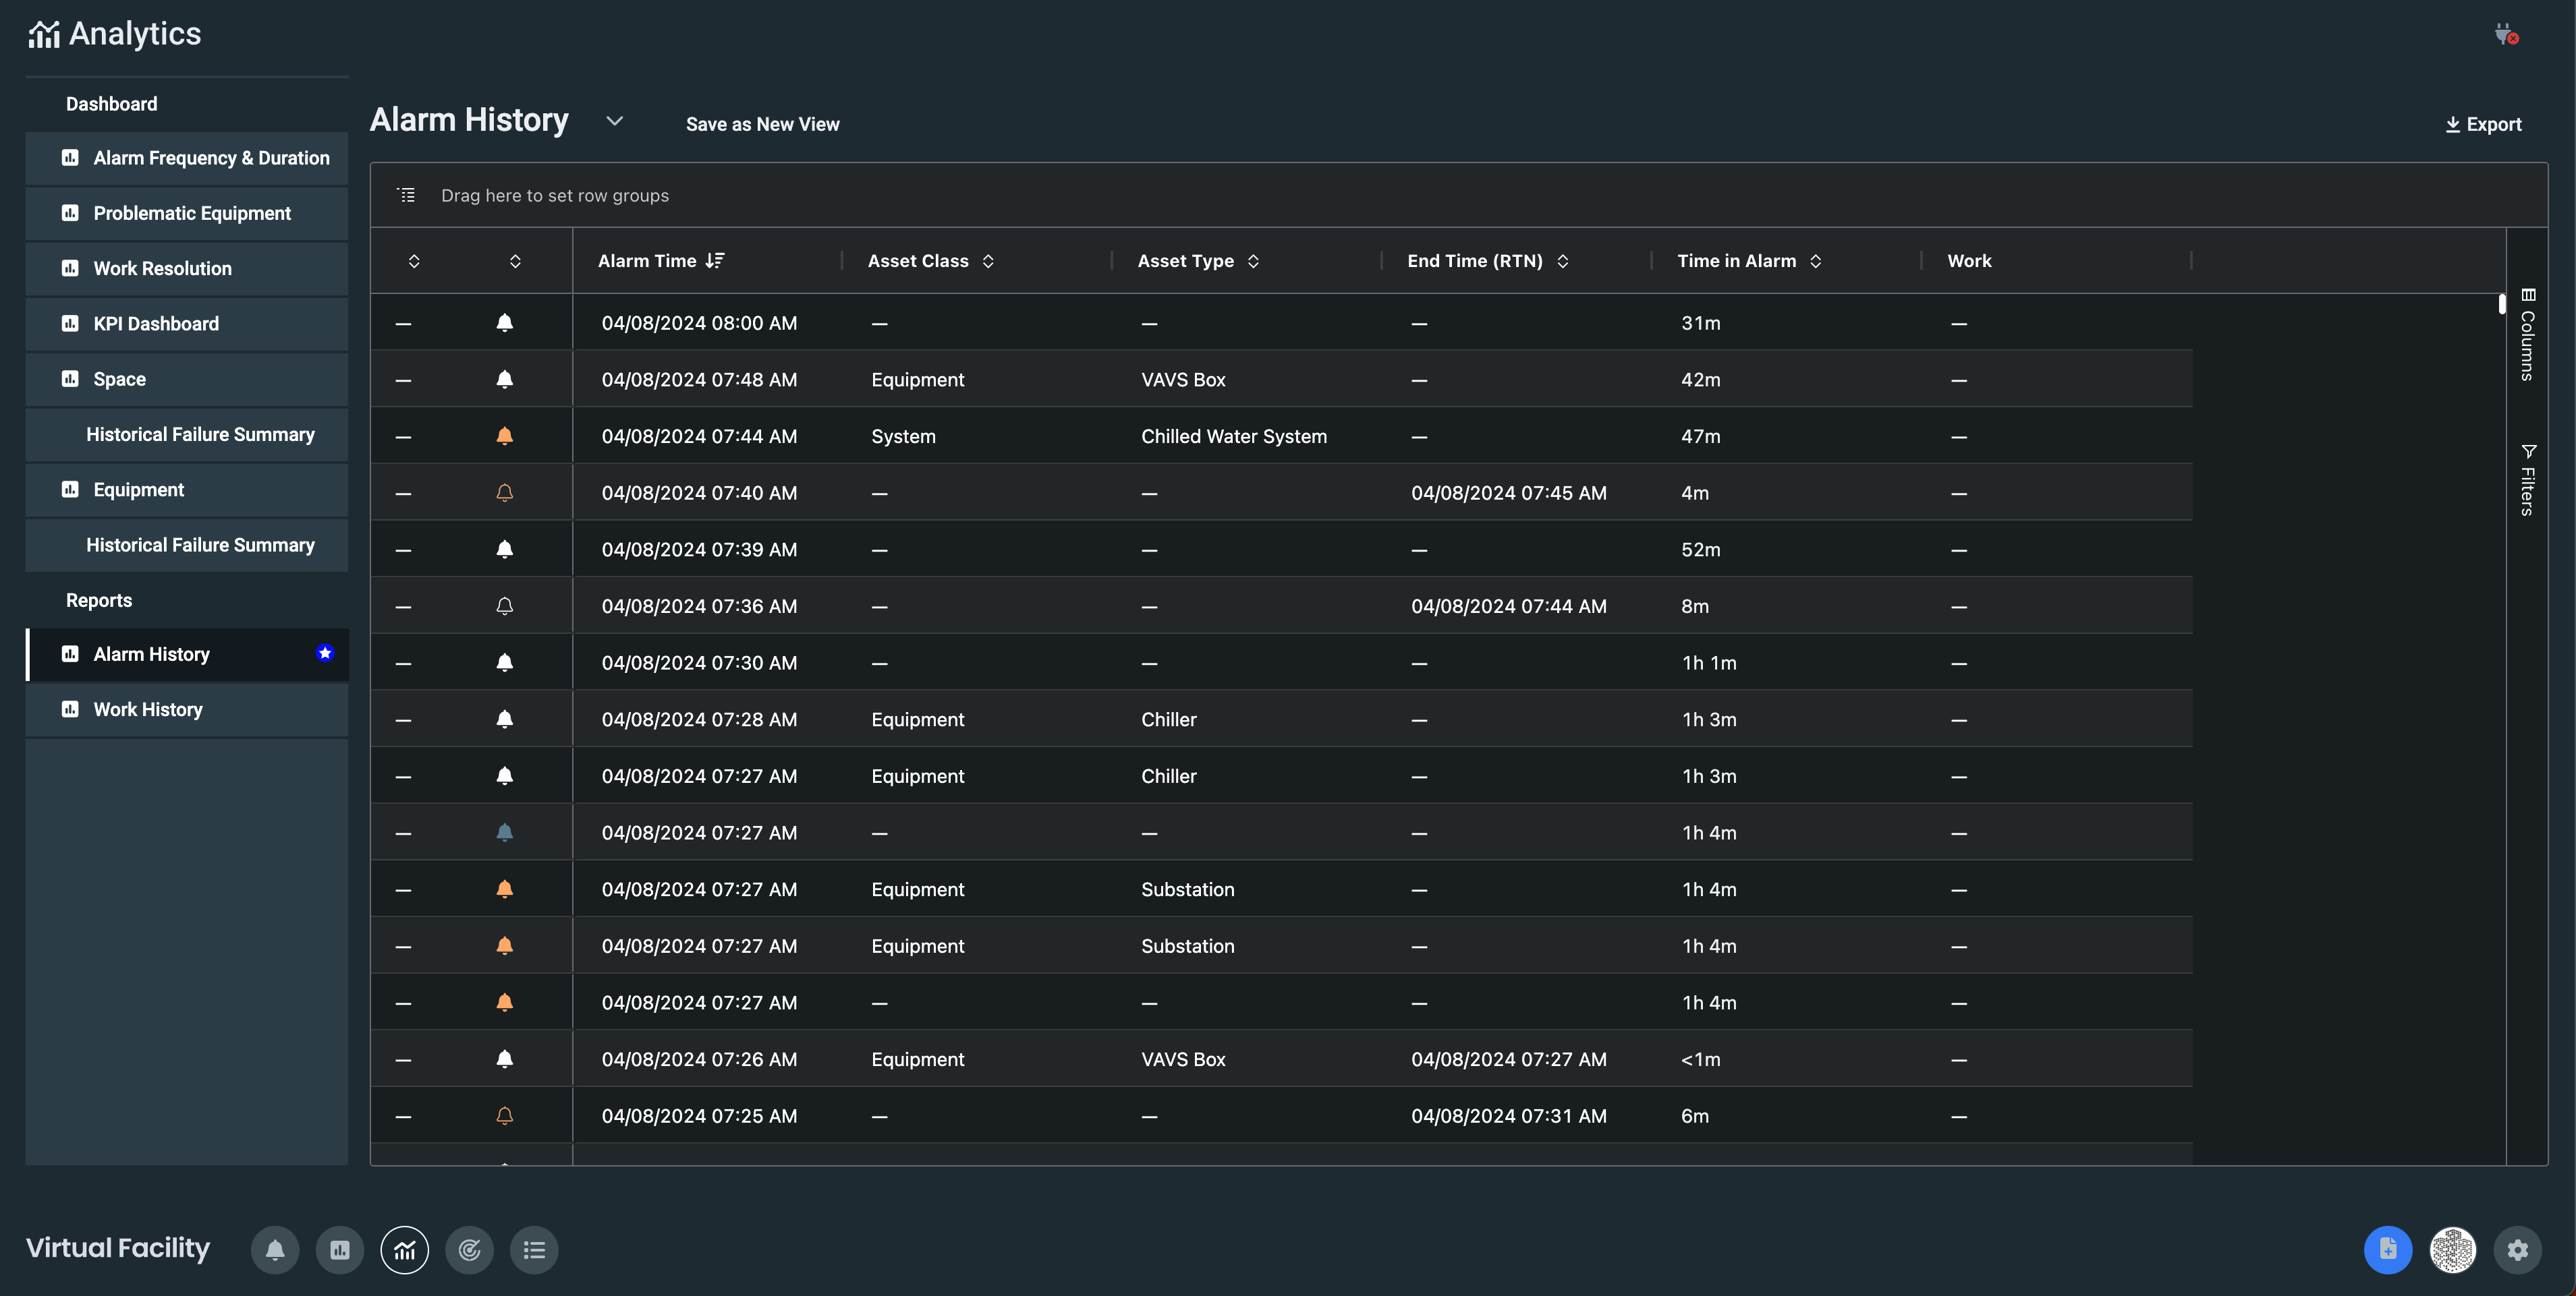Screen dimensions: 2576x1296
Task: Open Problematic Equipment dashboard
Action: tap(192, 213)
